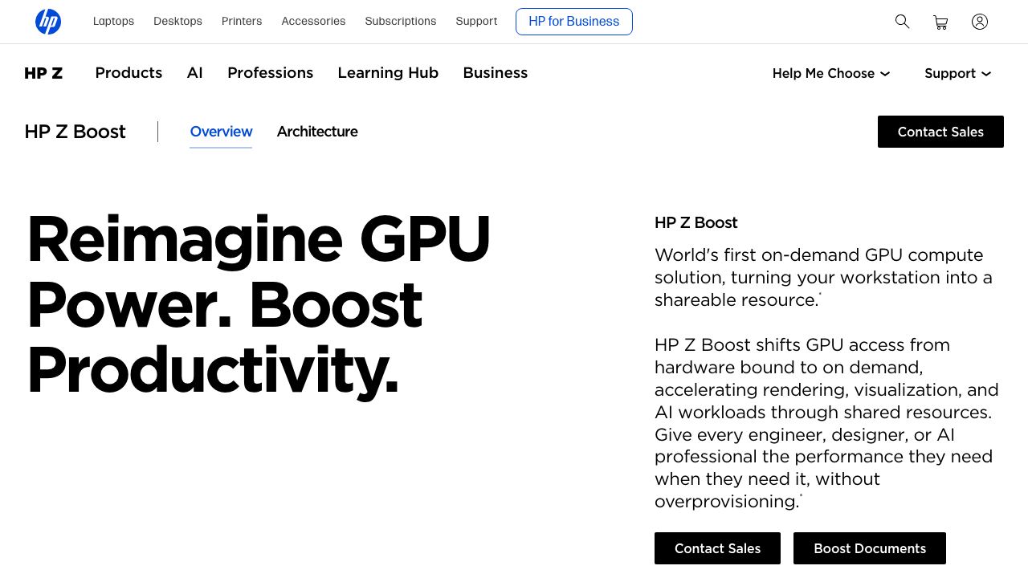Open the Subscriptions menu

(401, 22)
